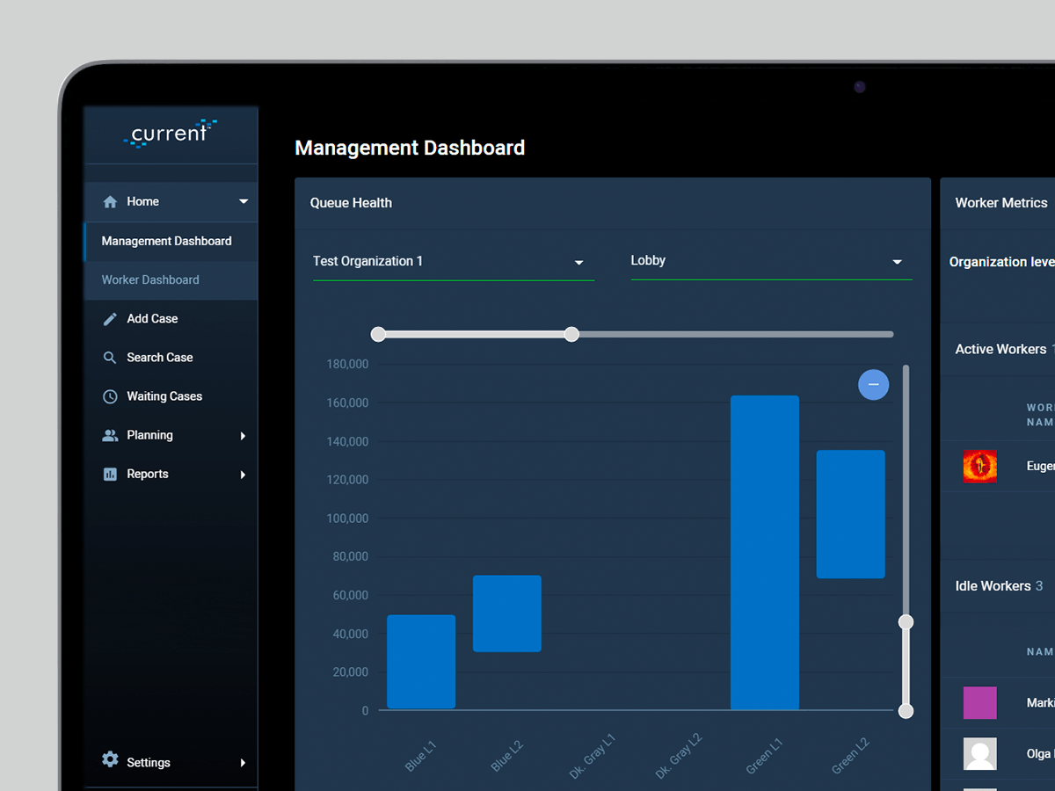Click the upper handle of vertical range slider
This screenshot has height=791, width=1055.
906,622
